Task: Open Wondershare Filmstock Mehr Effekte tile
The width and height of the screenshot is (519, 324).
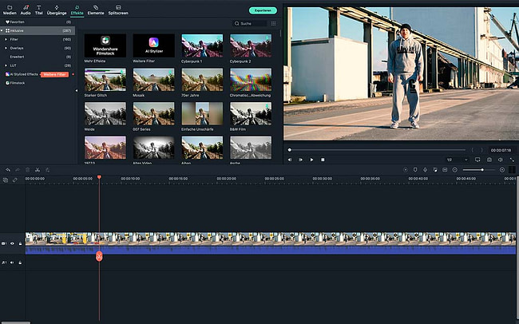Action: (x=105, y=45)
